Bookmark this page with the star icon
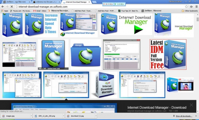This screenshot has width=199, height=120. [x=186, y=7]
